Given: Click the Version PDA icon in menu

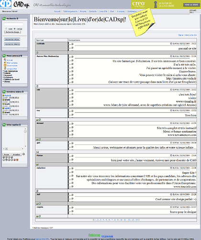Looking at the screenshot, I should point(5,68).
